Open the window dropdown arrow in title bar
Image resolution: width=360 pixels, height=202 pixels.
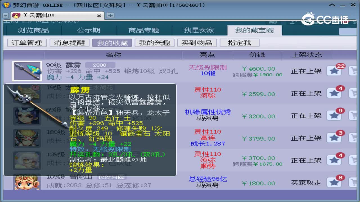[332, 5]
